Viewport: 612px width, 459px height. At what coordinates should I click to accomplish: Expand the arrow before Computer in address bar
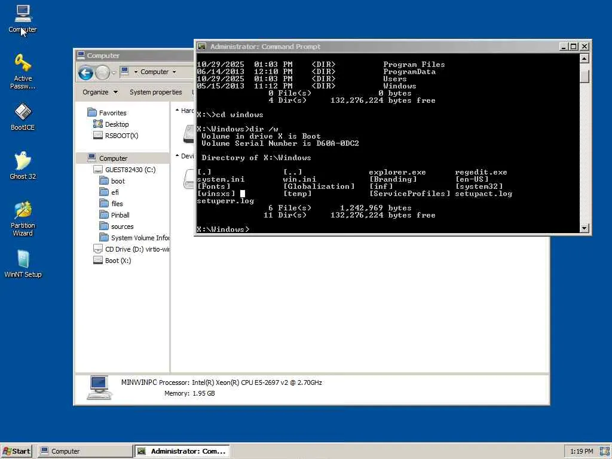click(136, 72)
